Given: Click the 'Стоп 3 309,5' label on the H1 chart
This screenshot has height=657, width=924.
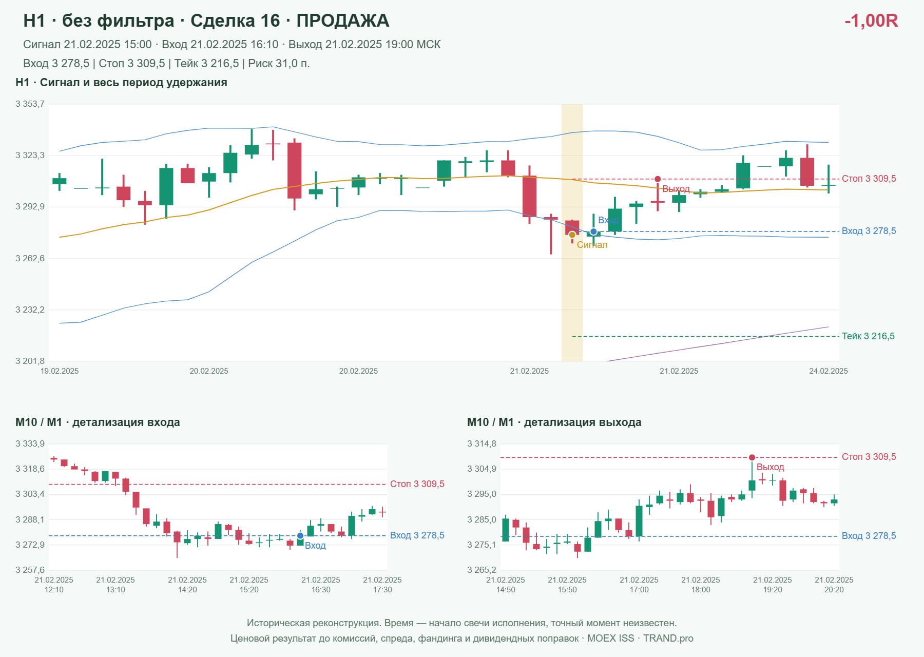Looking at the screenshot, I should point(869,179).
